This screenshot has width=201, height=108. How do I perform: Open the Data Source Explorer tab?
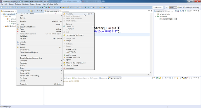pyautogui.click(x=80, y=78)
